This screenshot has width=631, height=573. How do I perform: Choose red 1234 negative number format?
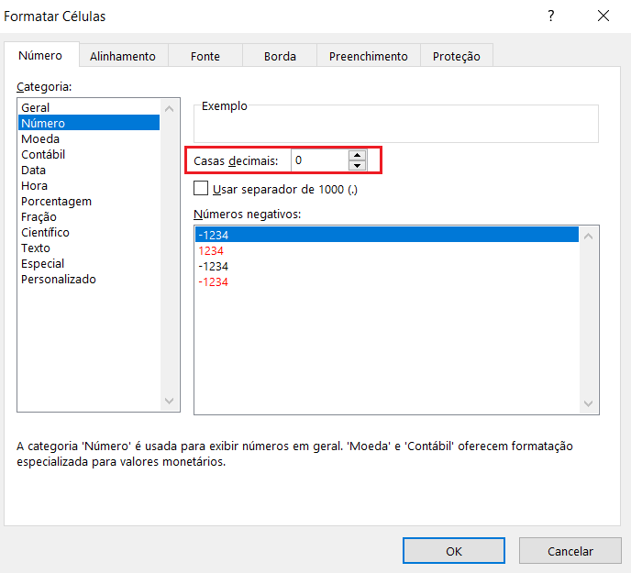tap(387, 250)
